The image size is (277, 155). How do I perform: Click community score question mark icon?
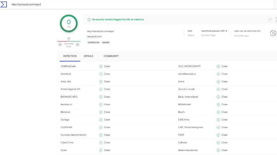tap(69, 38)
